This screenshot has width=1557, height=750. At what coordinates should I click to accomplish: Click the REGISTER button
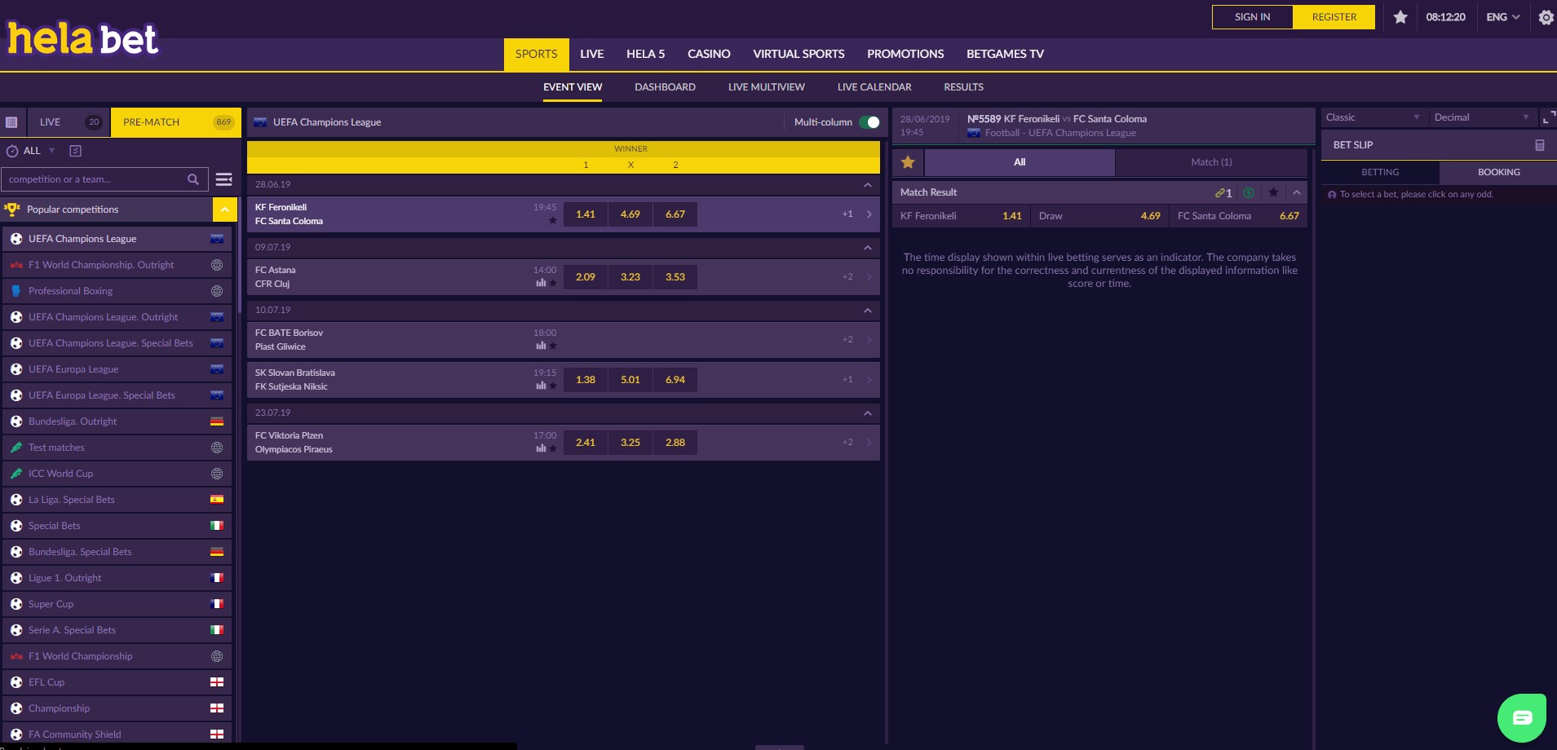click(1334, 17)
